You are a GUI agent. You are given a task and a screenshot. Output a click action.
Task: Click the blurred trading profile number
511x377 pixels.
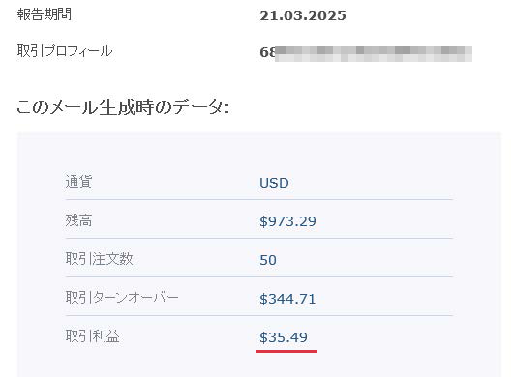point(366,54)
